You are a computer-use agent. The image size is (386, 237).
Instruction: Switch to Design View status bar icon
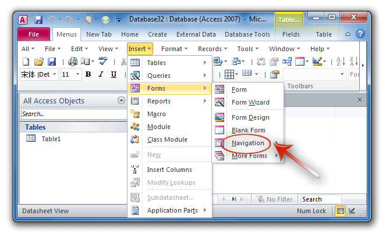coord(352,211)
